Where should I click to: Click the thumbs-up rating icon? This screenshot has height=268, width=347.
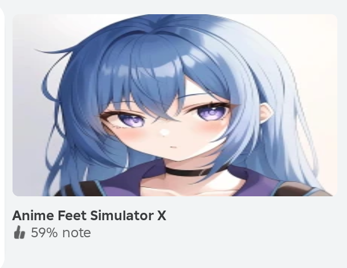click(x=19, y=232)
